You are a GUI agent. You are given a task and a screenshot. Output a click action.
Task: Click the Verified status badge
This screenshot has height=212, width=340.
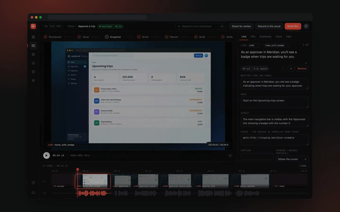click(110, 26)
